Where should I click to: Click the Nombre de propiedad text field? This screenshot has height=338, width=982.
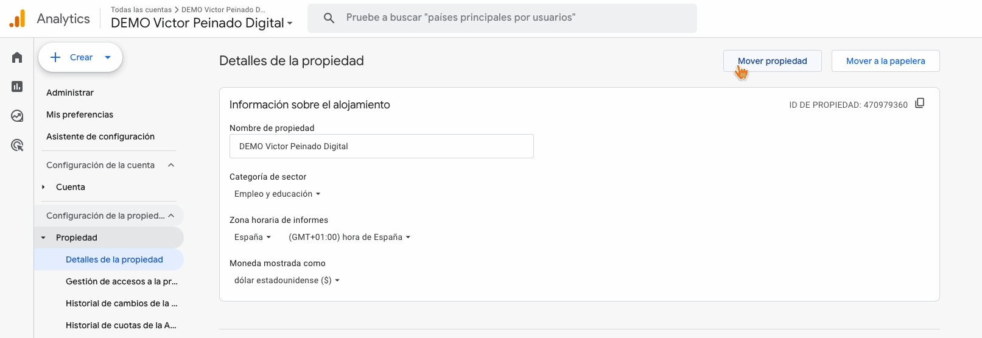[x=381, y=146]
